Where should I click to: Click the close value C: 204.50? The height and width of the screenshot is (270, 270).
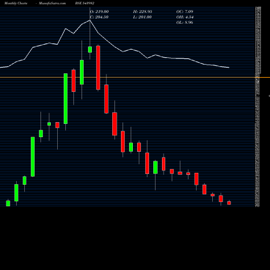99,17
